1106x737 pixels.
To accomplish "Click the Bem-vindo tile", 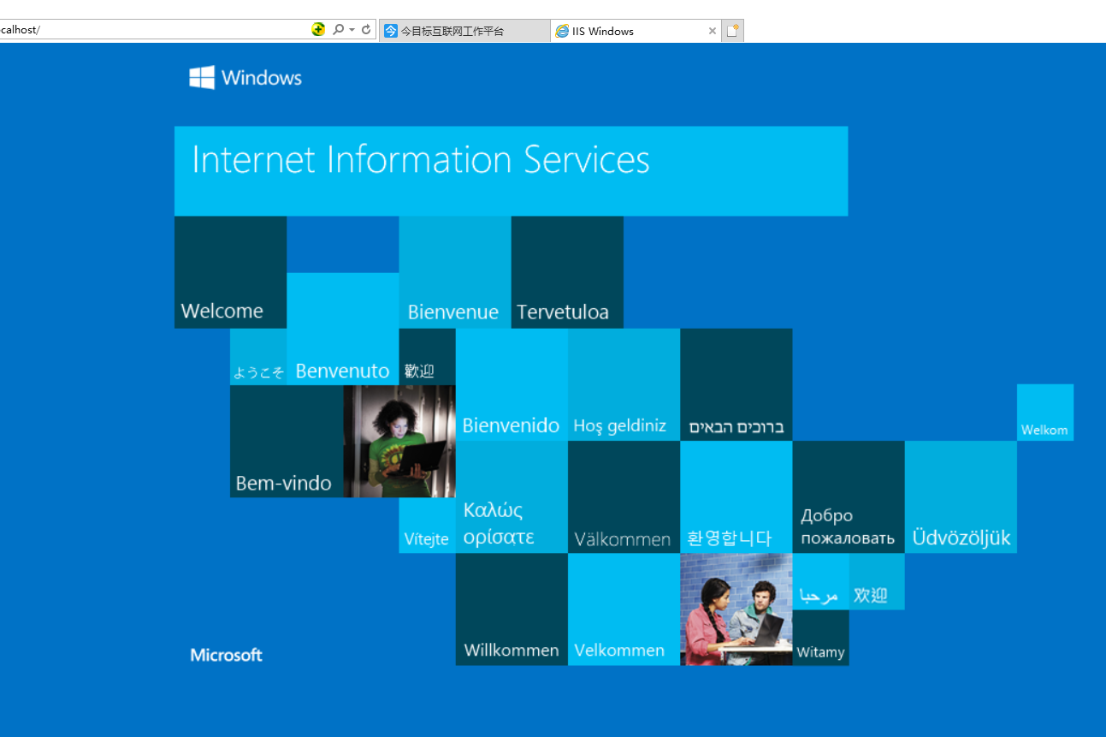I will [x=286, y=441].
